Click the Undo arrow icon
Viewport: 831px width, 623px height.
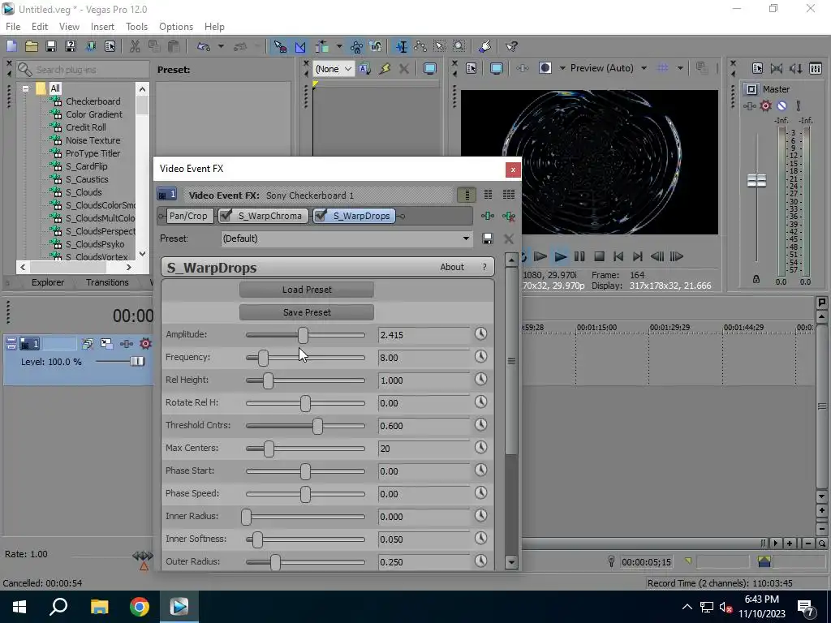(x=204, y=46)
